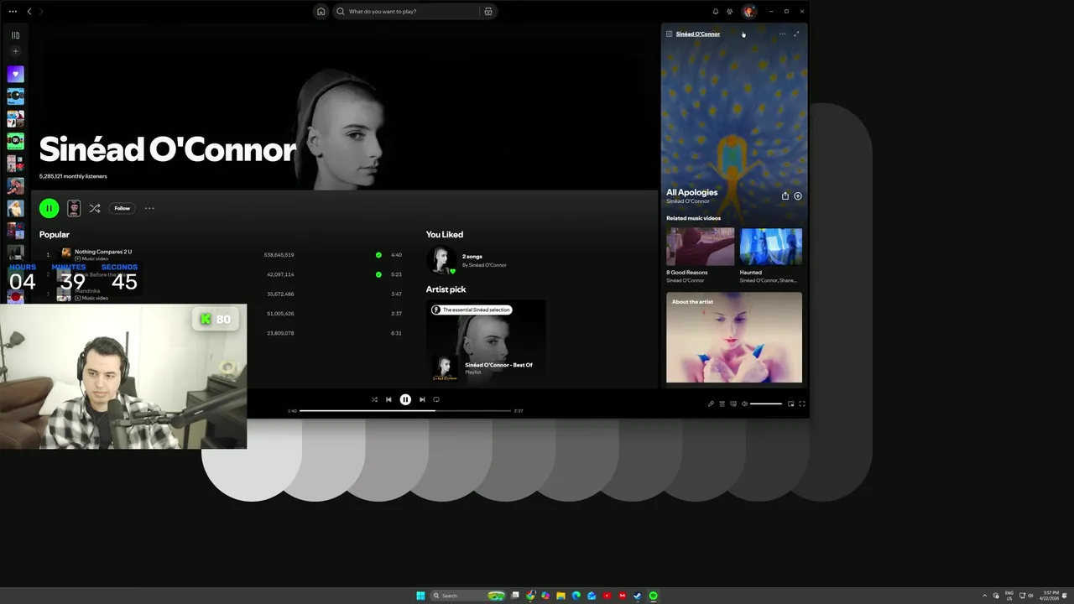Viewport: 1074px width, 604px height.
Task: Skip to the next track
Action: pyautogui.click(x=422, y=399)
